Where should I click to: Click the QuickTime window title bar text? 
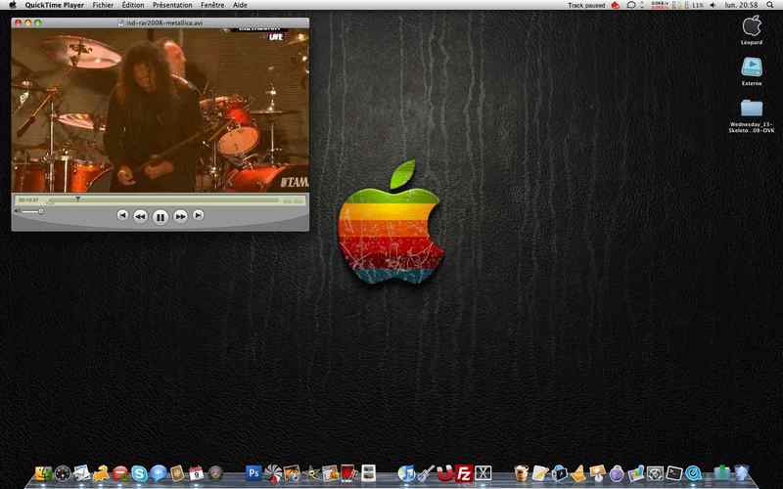pos(164,22)
